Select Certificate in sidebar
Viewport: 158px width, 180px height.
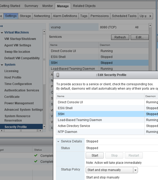tap(12, 97)
